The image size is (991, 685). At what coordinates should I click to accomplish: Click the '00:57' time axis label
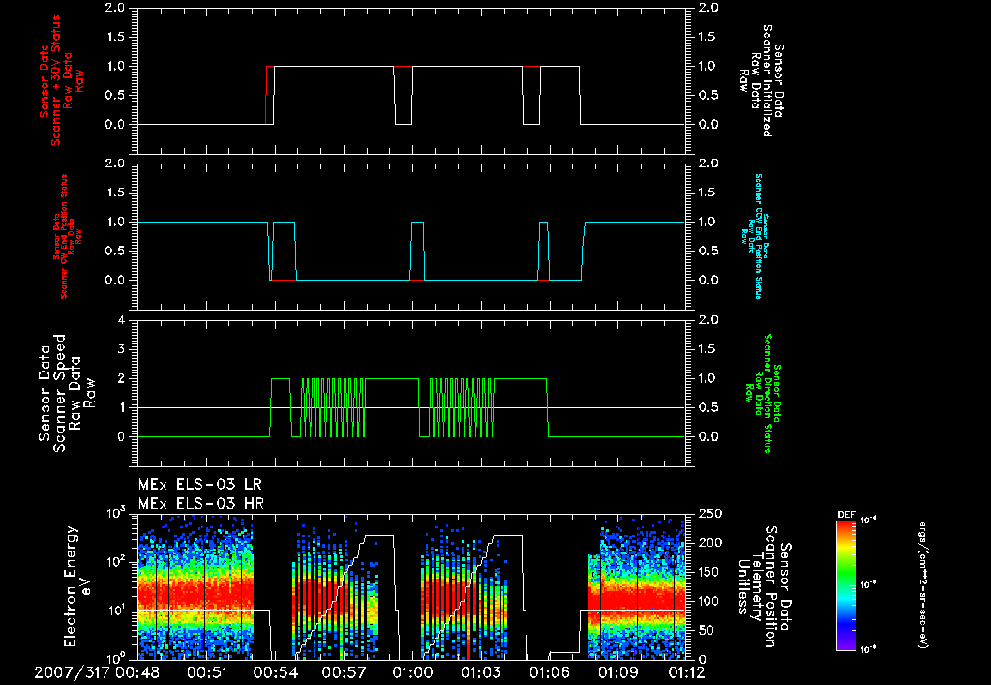344,672
